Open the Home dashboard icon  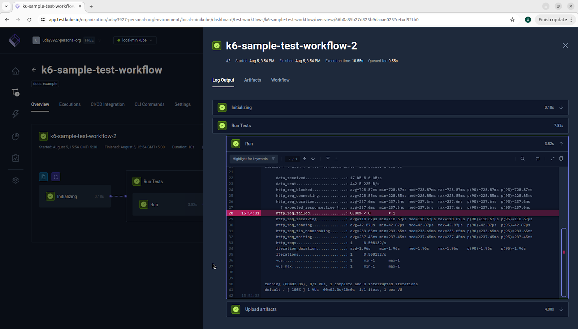click(16, 71)
